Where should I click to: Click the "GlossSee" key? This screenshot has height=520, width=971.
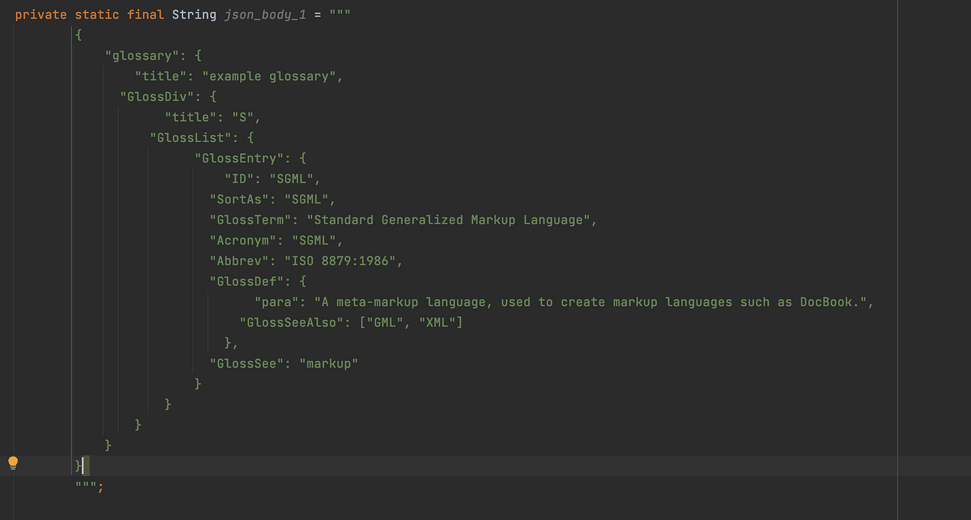point(247,364)
